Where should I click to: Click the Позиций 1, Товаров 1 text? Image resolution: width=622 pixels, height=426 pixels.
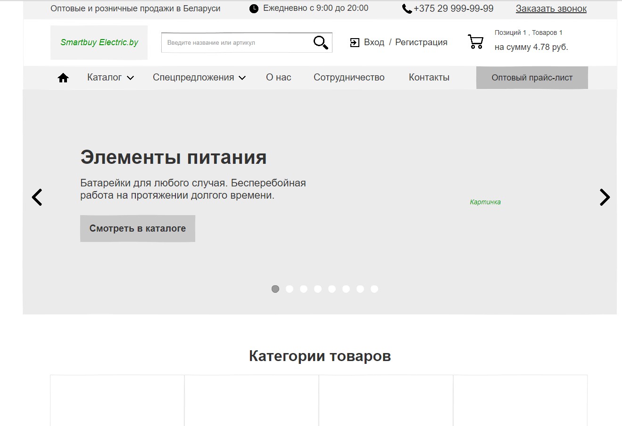[529, 32]
